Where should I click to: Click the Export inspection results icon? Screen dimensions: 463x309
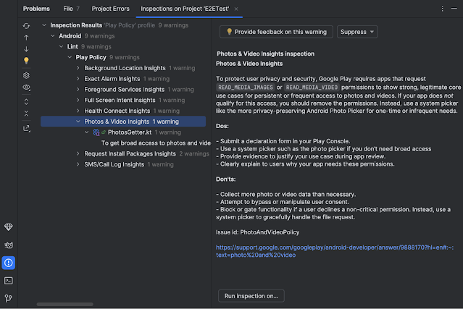point(27,128)
